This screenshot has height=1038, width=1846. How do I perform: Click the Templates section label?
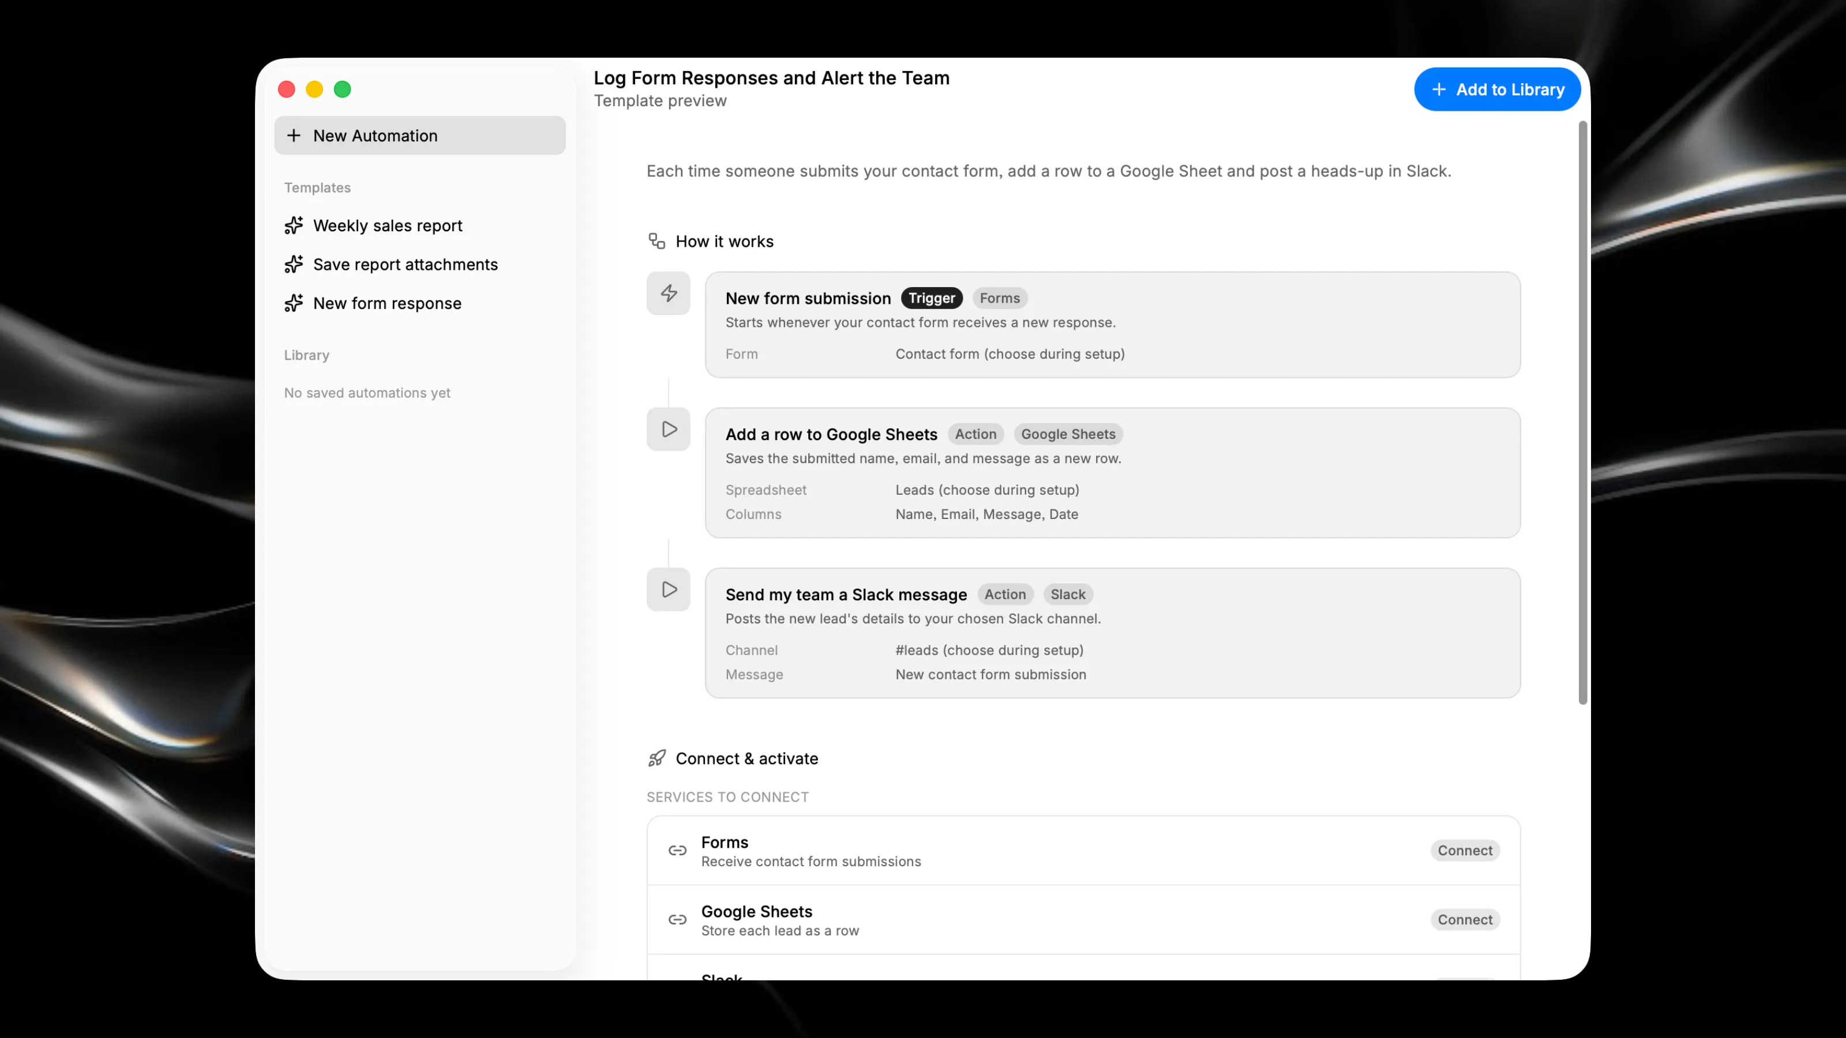click(317, 187)
